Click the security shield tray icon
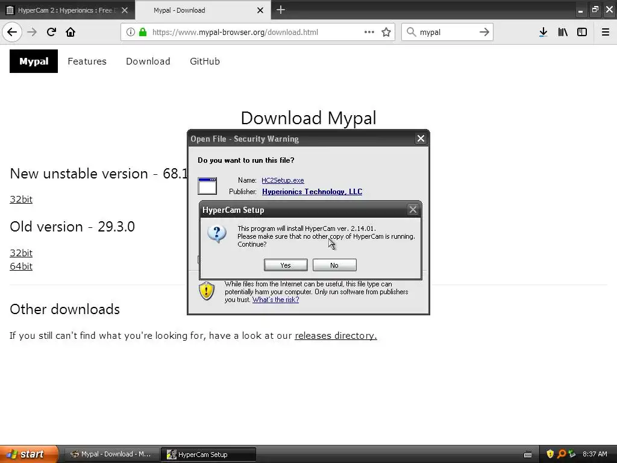Viewport: 617px width, 463px height. click(x=550, y=454)
